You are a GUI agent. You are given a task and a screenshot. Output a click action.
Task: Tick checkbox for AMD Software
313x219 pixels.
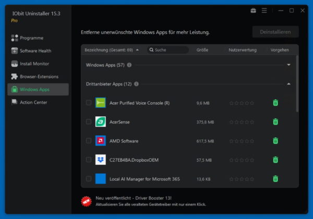[89, 141]
